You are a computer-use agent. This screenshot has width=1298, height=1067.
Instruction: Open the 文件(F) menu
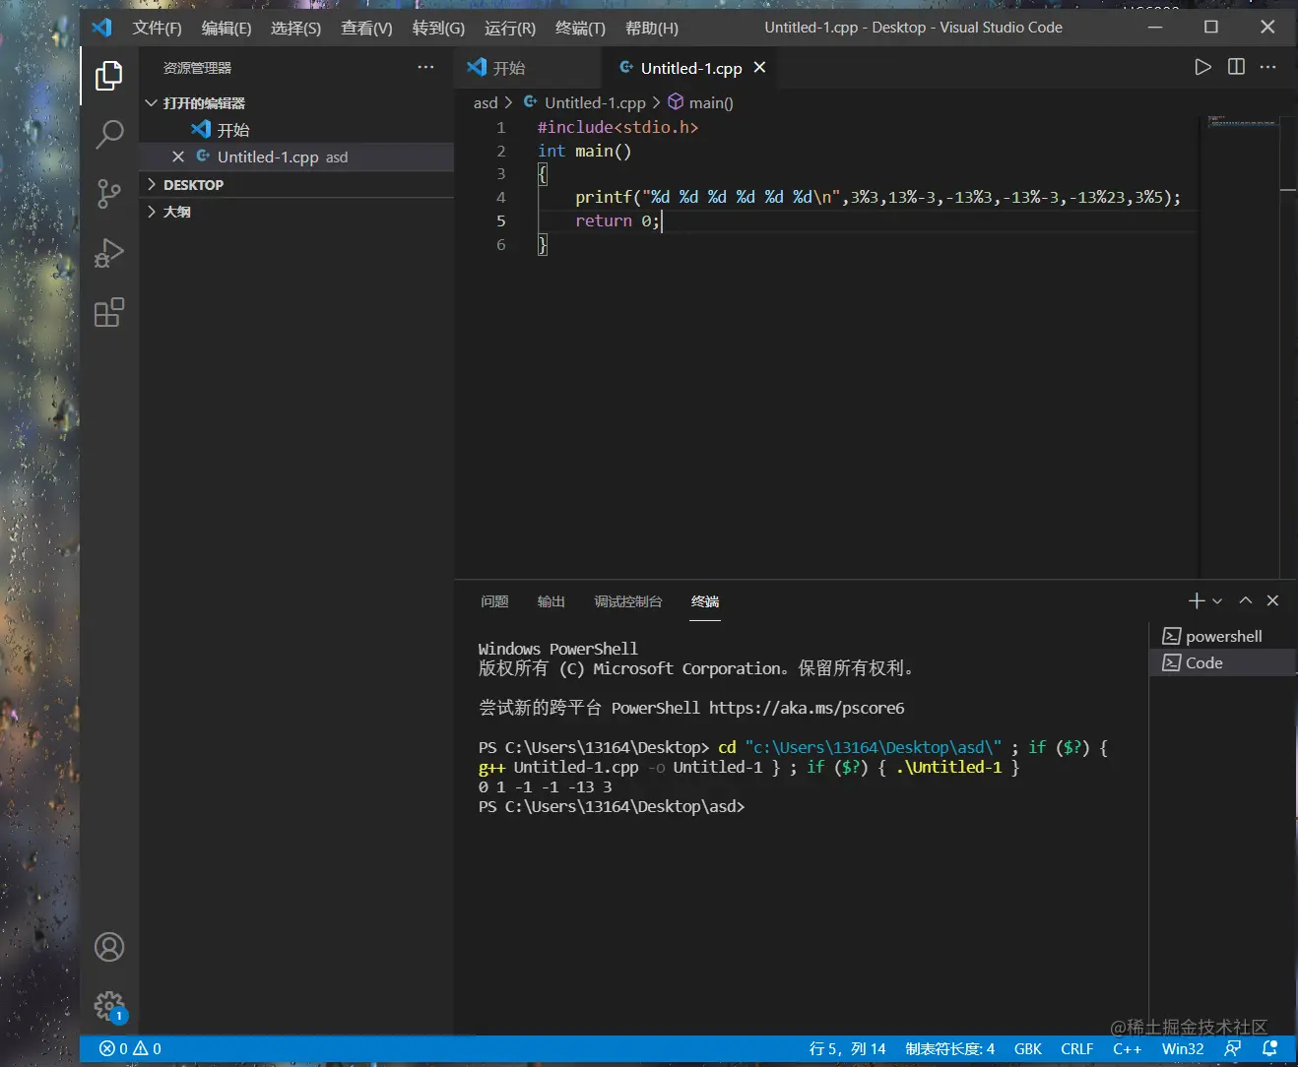click(157, 28)
